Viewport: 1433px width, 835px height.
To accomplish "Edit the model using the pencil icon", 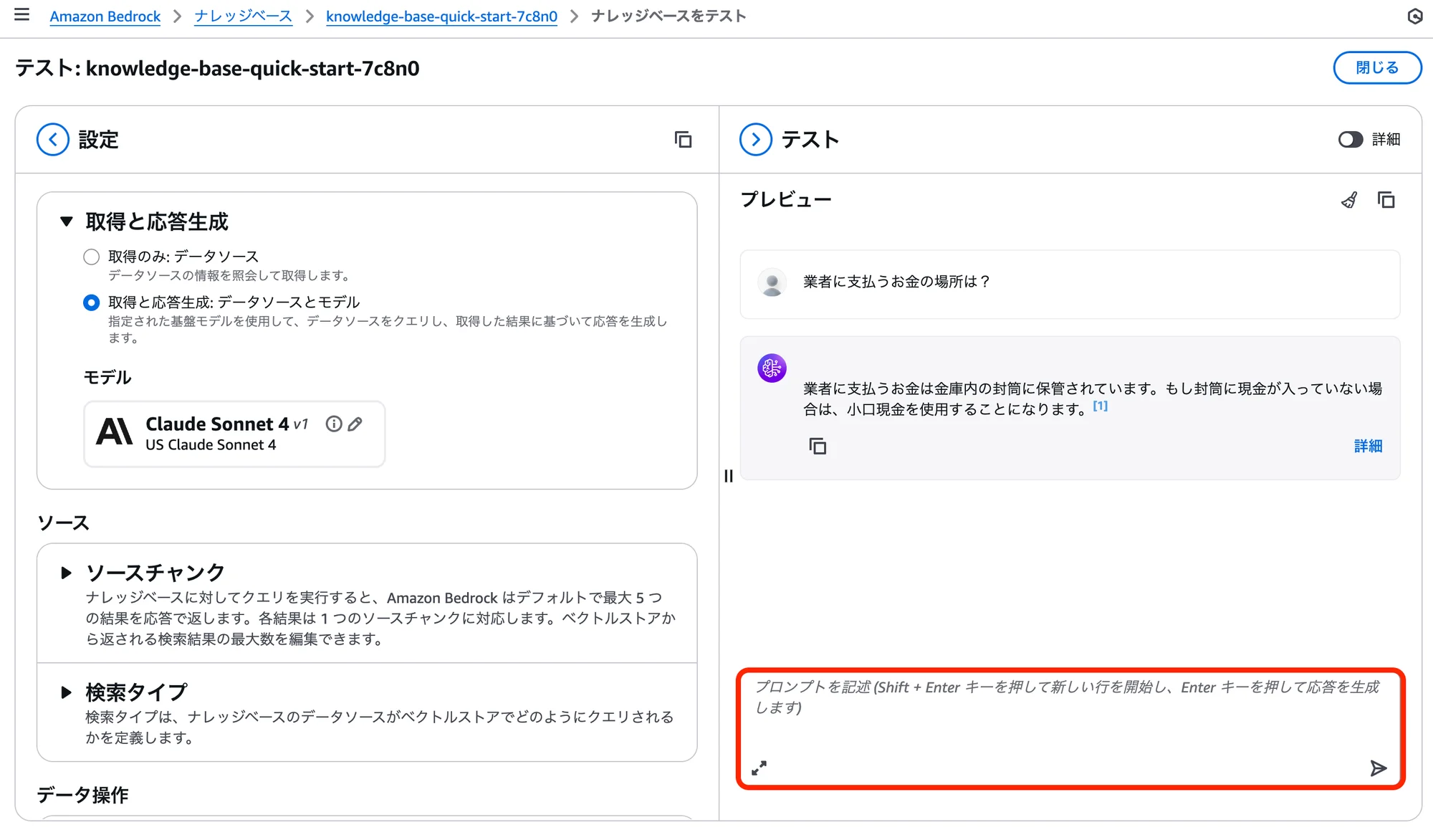I will click(355, 424).
